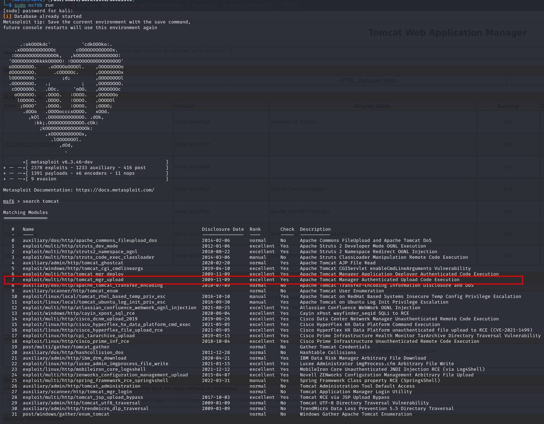Screen dimensions: 544x424
Task: Select module auxiliary/admin/http/tomcat_administration
Action: click(x=82, y=386)
